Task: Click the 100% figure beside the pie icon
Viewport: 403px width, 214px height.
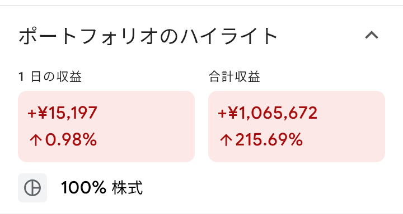Action: click(x=83, y=188)
